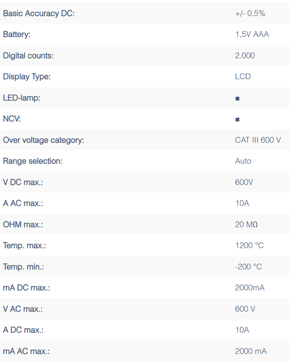This screenshot has width=289, height=363.
Task: Click the NCV square indicator
Action: [237, 120]
